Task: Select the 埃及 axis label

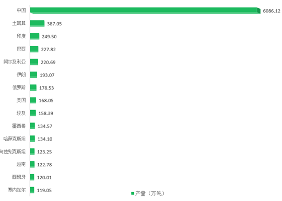Action: 21,113
